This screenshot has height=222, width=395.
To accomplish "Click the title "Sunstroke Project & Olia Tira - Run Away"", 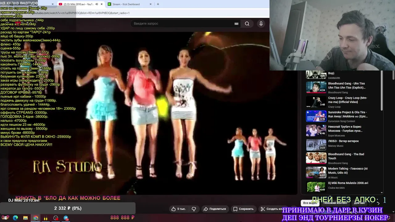I will [348, 114].
